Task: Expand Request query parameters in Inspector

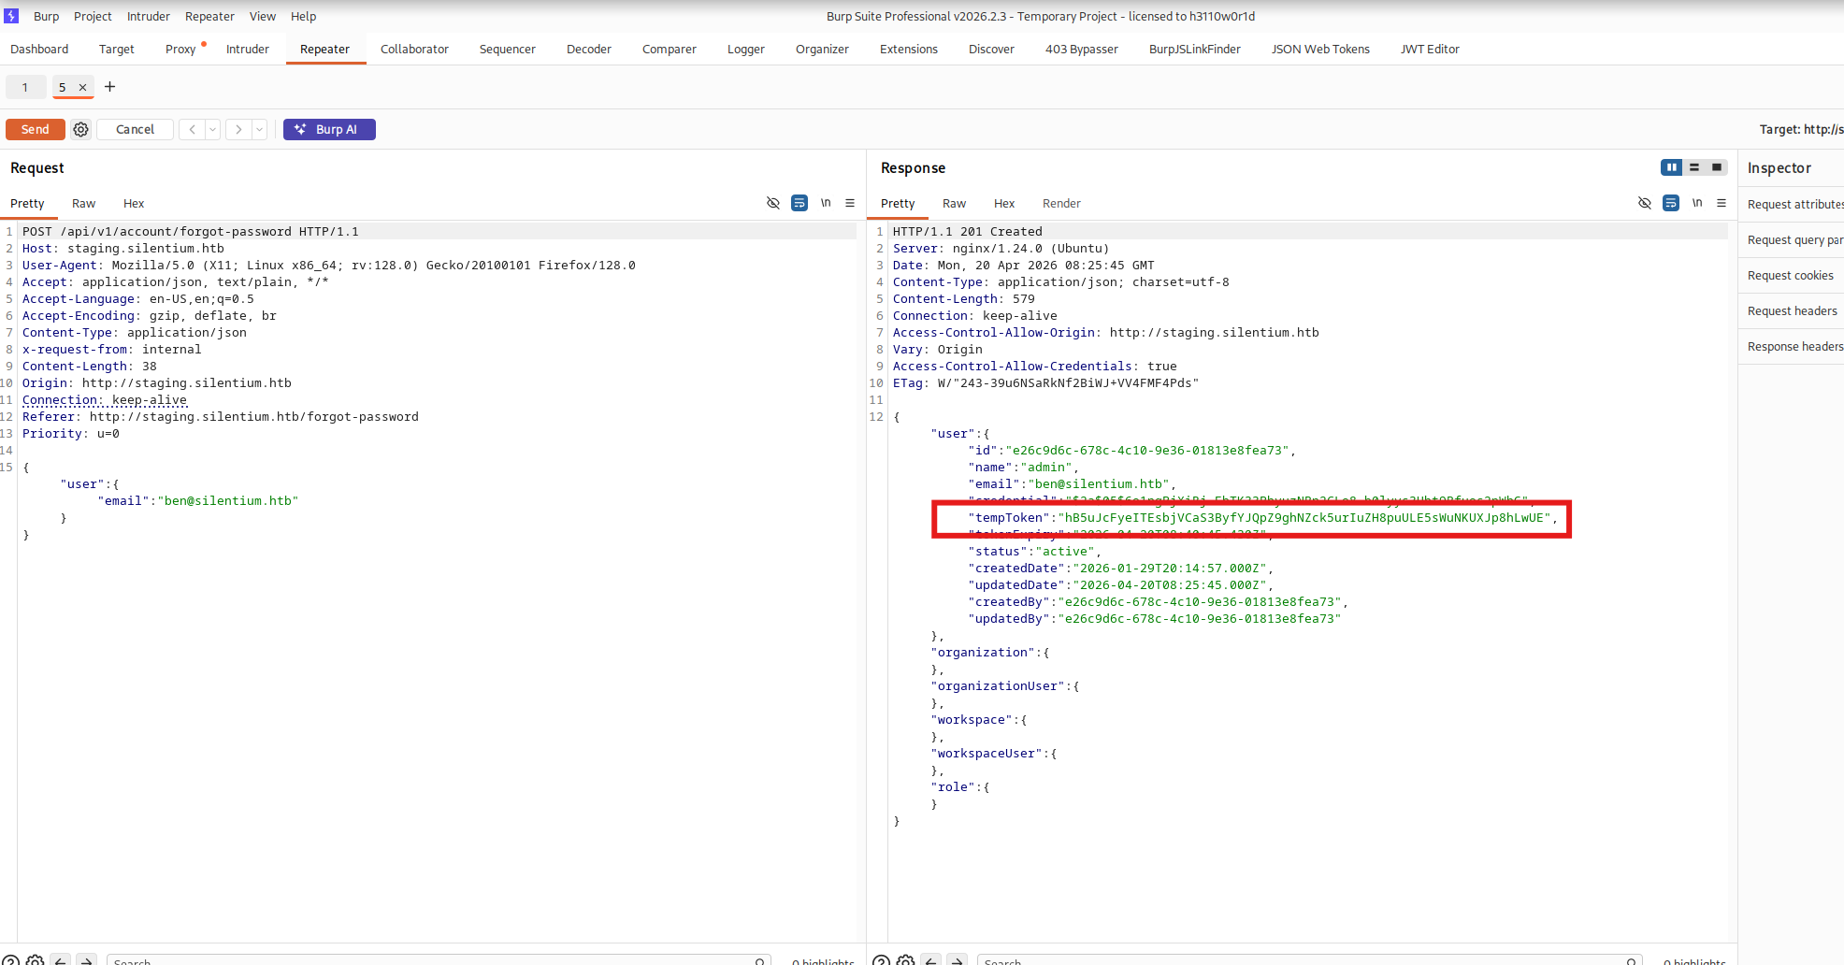Action: [1791, 240]
